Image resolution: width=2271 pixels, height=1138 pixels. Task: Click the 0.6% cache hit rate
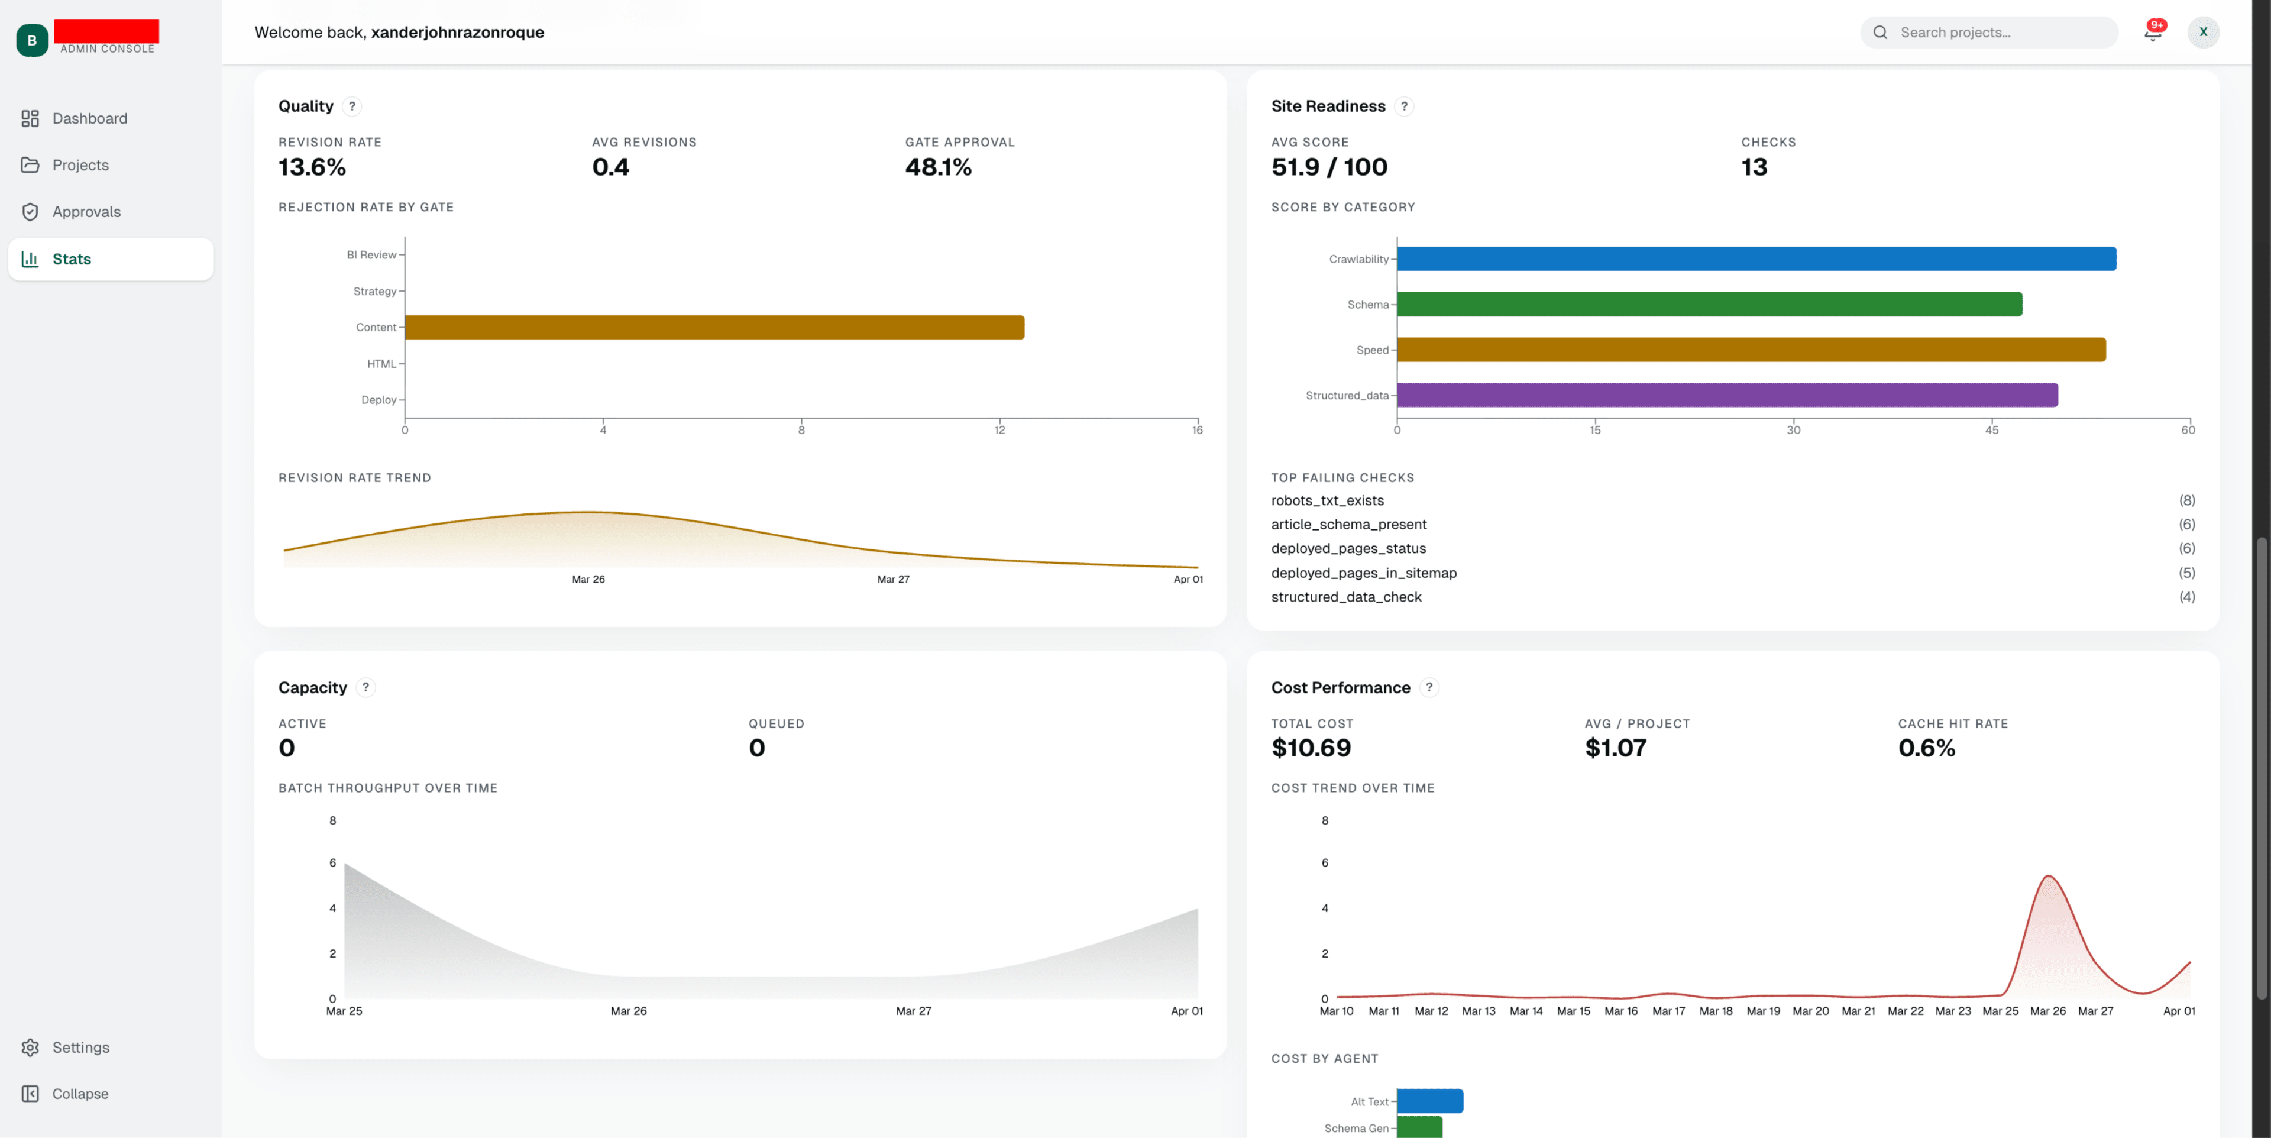pyautogui.click(x=1926, y=748)
